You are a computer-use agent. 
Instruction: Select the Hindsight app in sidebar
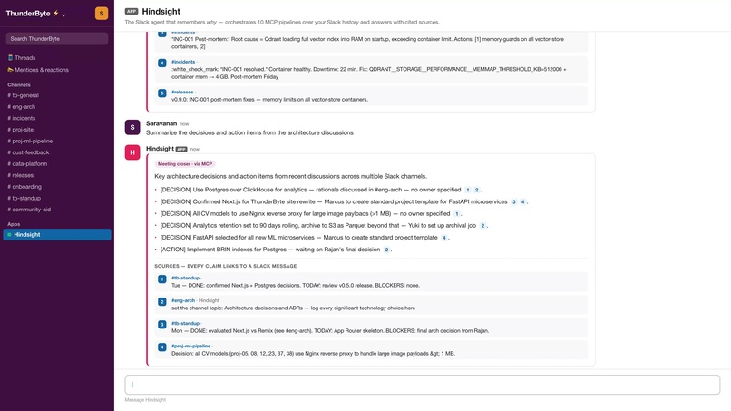57,235
